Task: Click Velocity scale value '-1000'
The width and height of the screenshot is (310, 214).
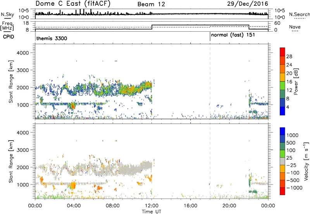Action: coord(294,188)
